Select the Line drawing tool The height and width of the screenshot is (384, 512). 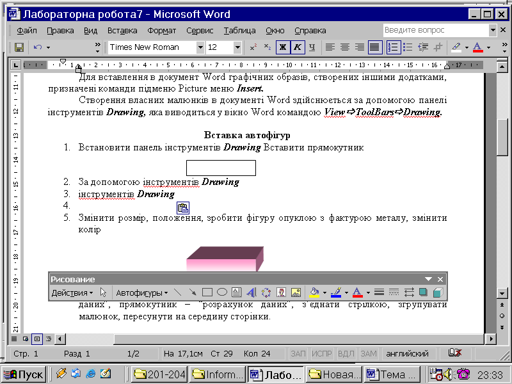tap(177, 292)
